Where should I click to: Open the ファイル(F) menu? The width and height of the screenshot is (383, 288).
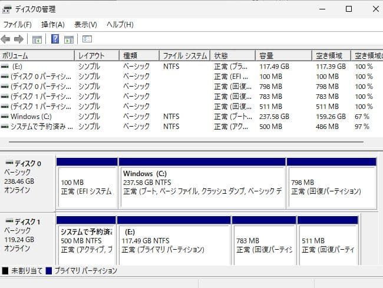pos(17,25)
